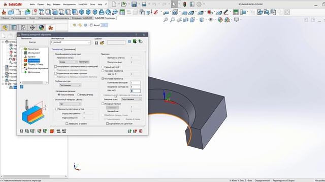Viewport: 325px width, 182px height.
Task: Select the 'Только вперед' radio button
Action: pyautogui.click(x=59, y=95)
